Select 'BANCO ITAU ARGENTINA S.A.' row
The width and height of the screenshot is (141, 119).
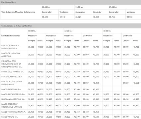click(70, 112)
